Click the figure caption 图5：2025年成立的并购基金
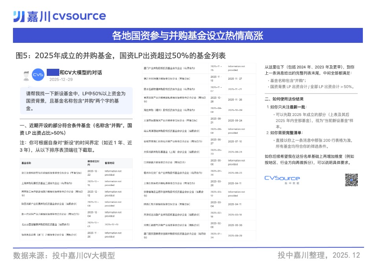The image size is (377, 263). [121, 55]
